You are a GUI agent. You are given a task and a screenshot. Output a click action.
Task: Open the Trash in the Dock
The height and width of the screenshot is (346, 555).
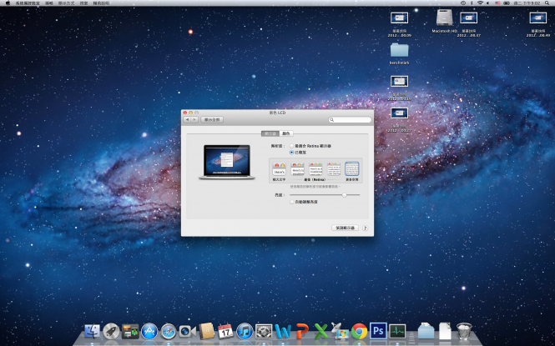pos(464,331)
